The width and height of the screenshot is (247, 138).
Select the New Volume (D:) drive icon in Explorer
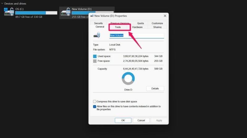pos(65,12)
